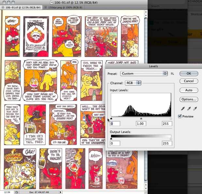Image resolution: width=202 pixels, height=194 pixels.
Task: Select the gray point eyedropper in Levels
Action: [x=189, y=109]
